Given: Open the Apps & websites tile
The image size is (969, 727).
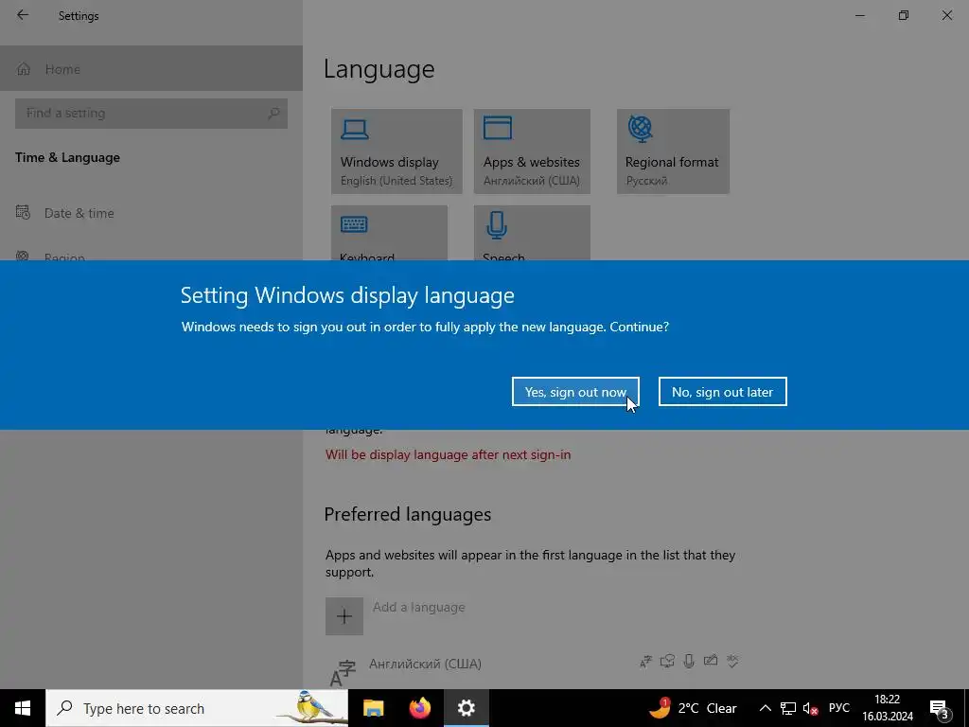Looking at the screenshot, I should (x=532, y=151).
